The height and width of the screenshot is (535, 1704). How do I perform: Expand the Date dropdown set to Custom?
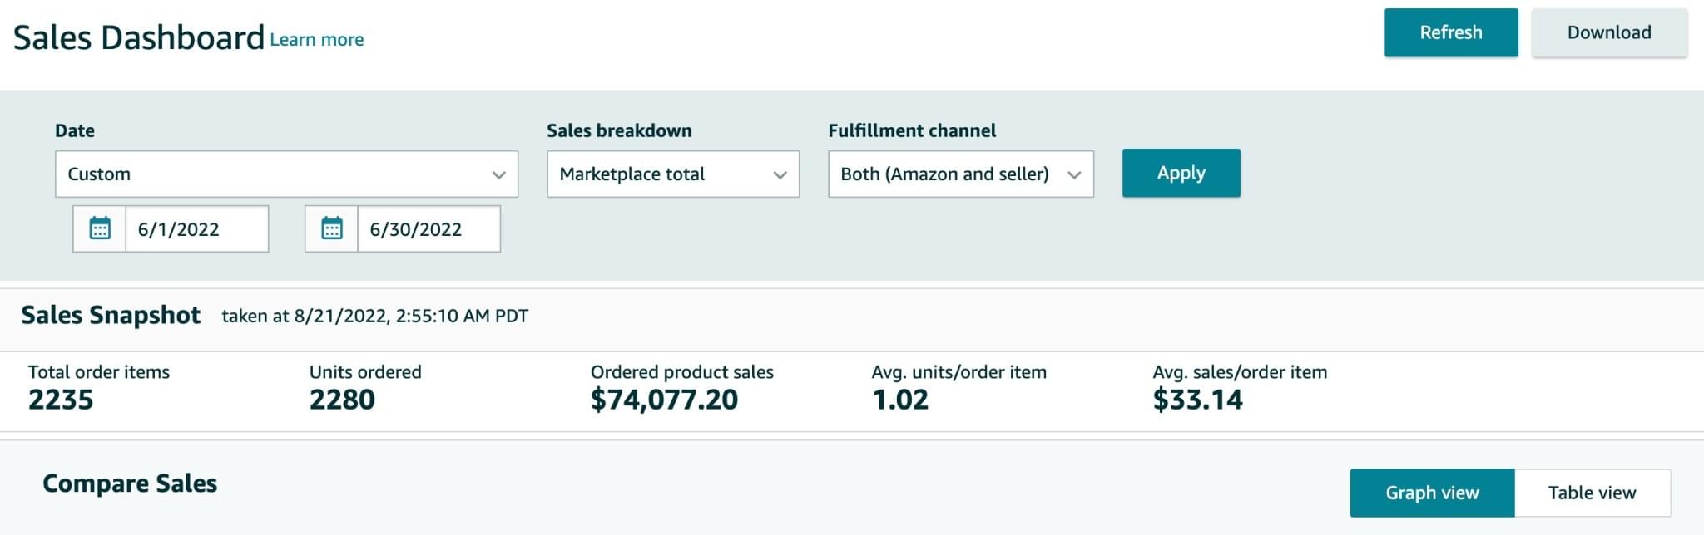click(286, 174)
